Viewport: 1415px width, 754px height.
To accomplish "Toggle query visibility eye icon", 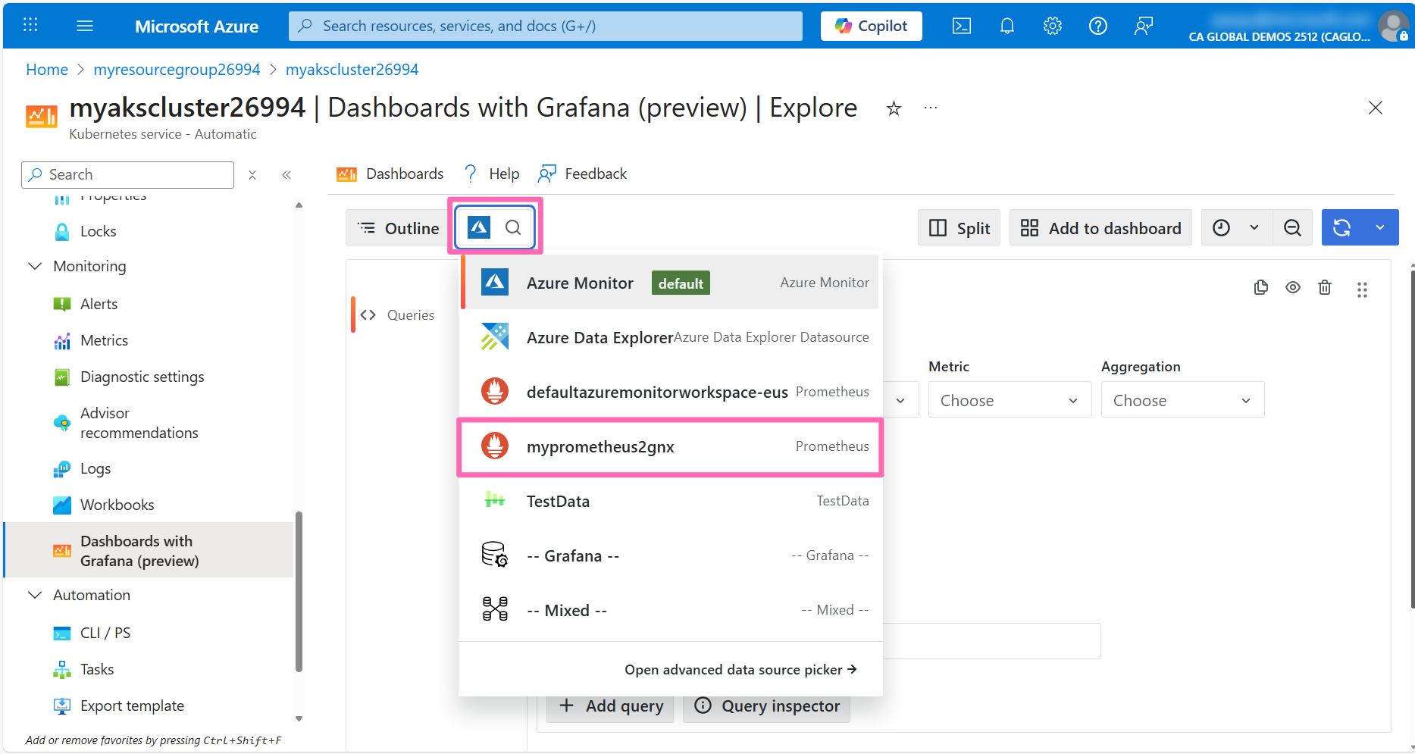I will pos(1292,287).
